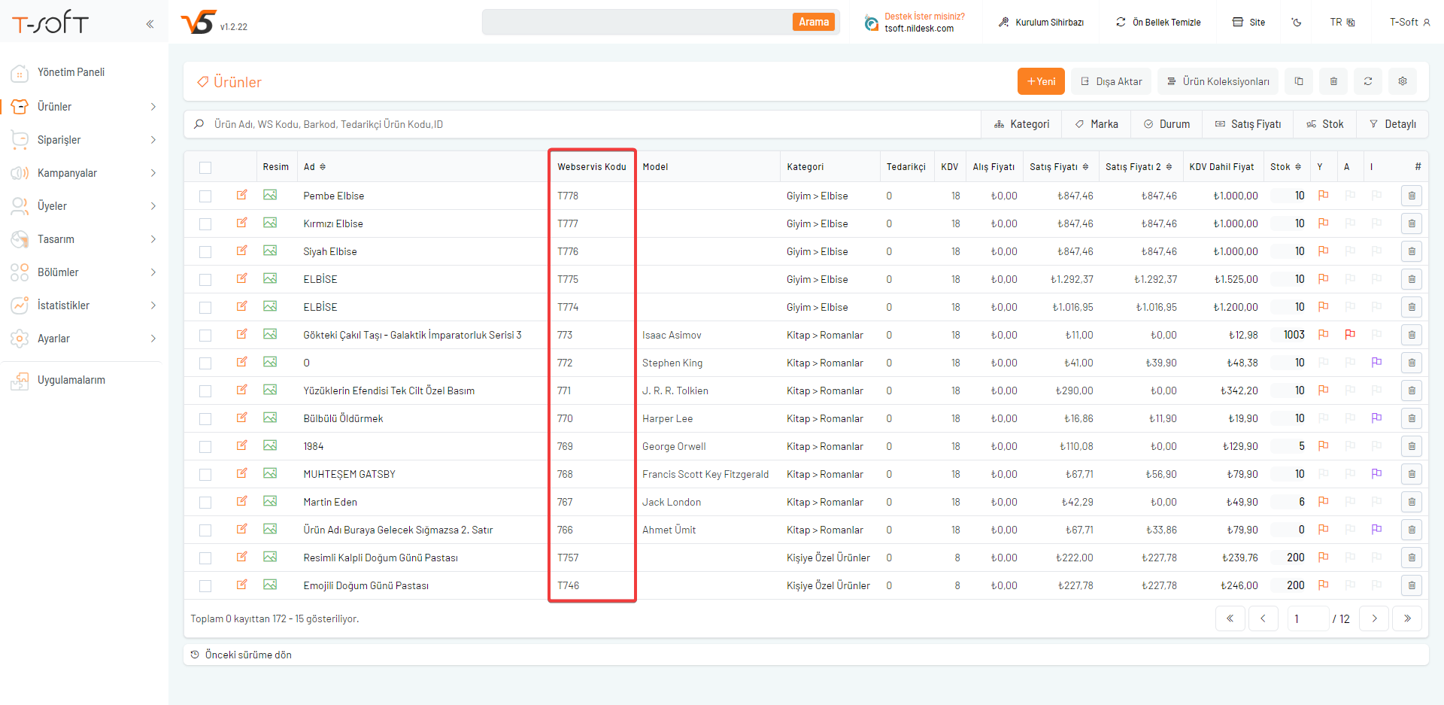The image size is (1444, 705).
Task: Click the +Yeni button
Action: point(1041,81)
